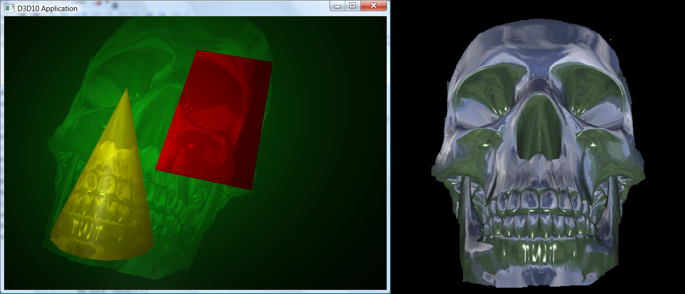The width and height of the screenshot is (685, 294).
Task: Minimize the D3D10 Application window
Action: pos(338,6)
